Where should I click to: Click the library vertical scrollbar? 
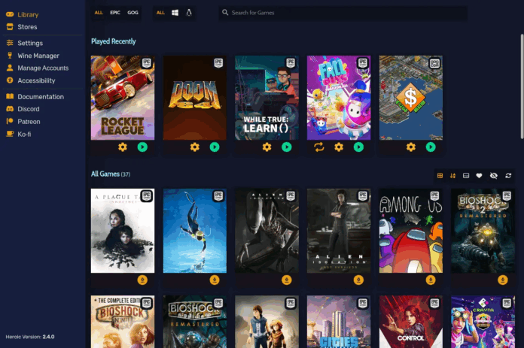tap(522, 86)
